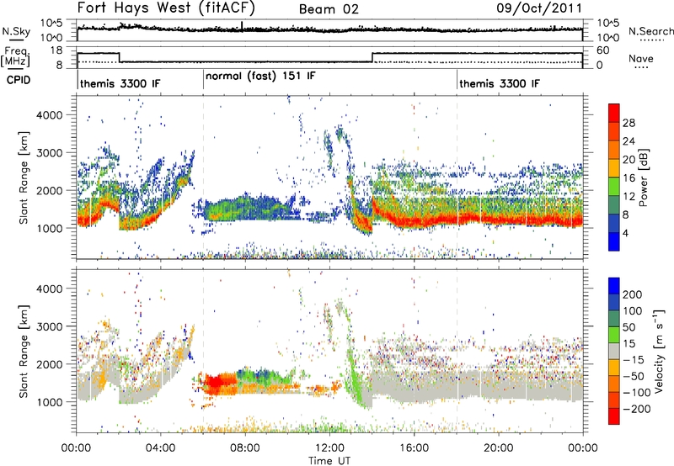
Task: Click the second 'themis 3300 IF' label near 18:00
Action: click(500, 83)
